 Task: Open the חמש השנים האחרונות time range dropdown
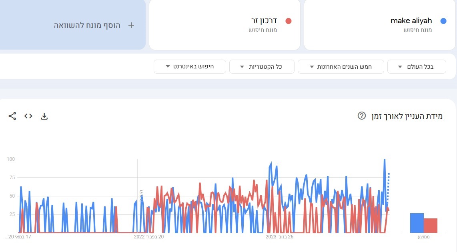point(341,67)
